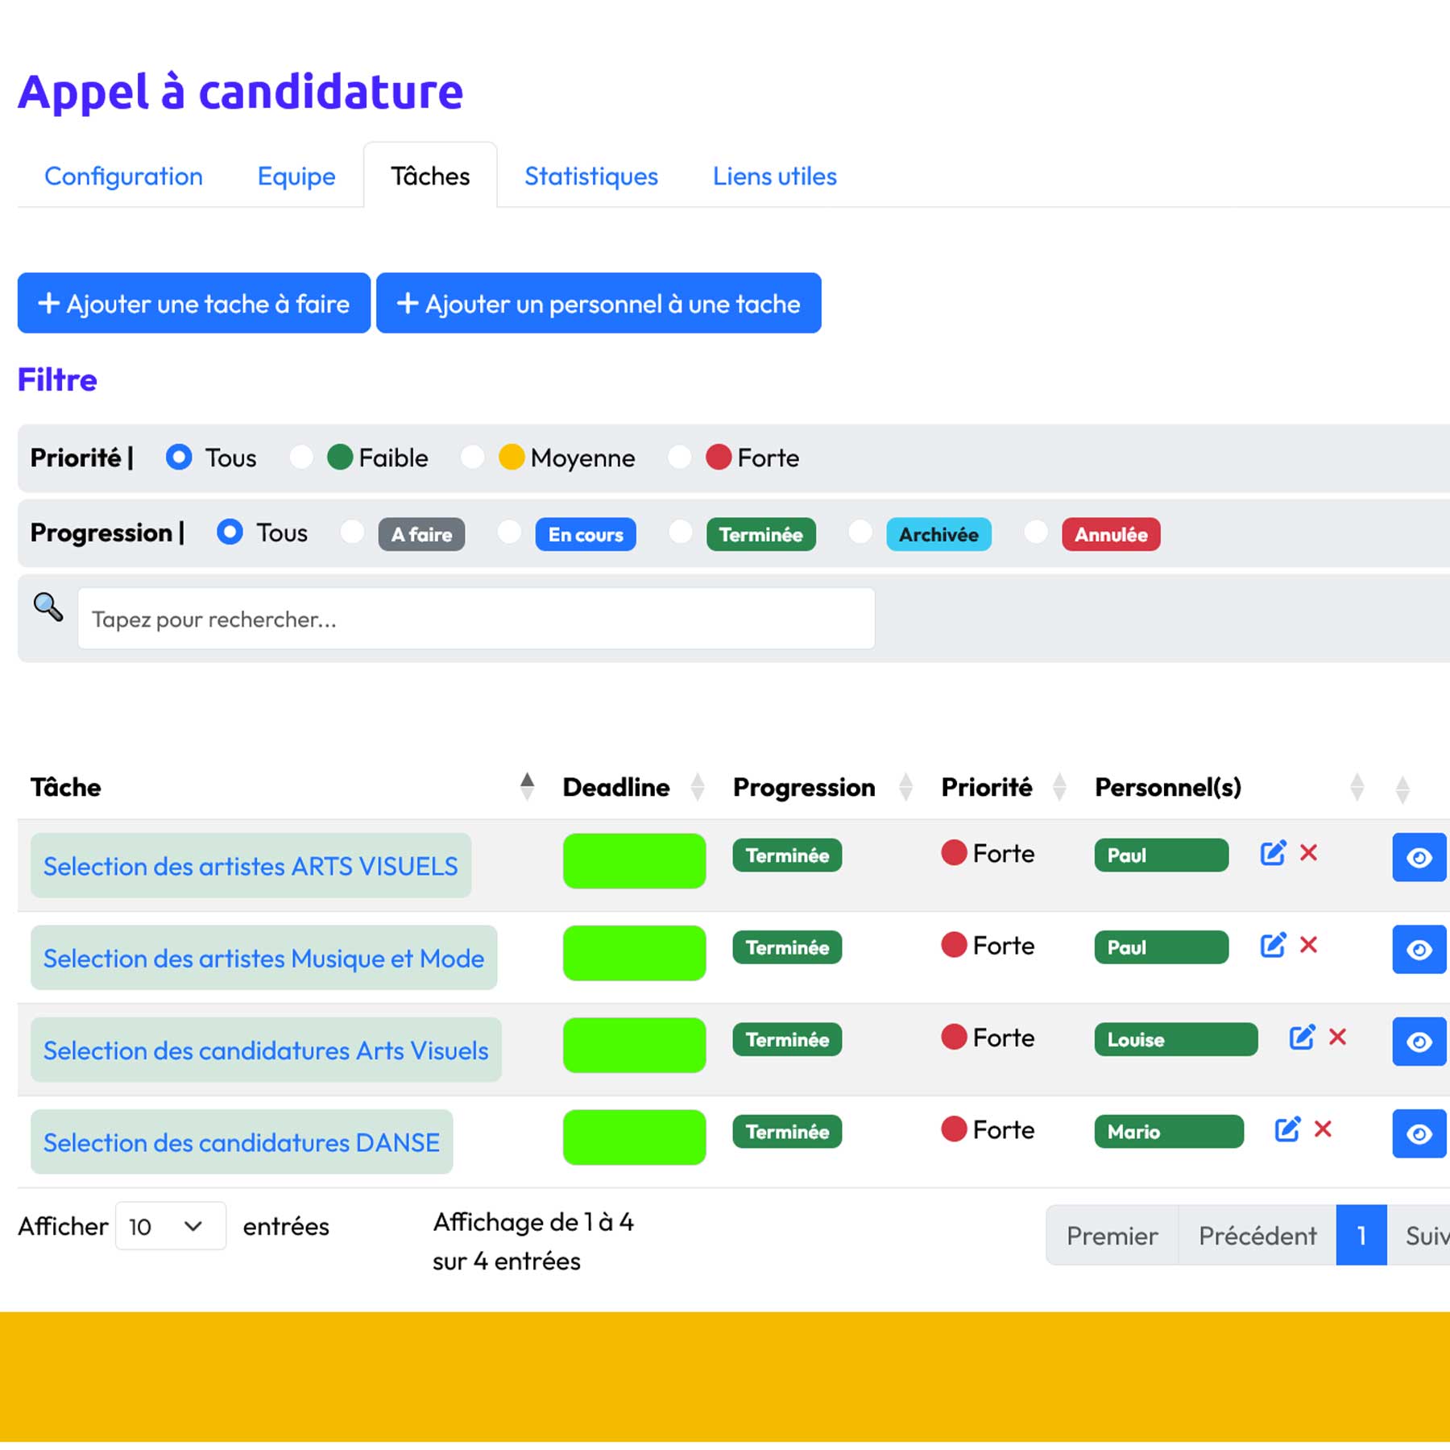The image size is (1450, 1450).
Task: Open eye view for Selection des candidatures DANSE
Action: click(1419, 1134)
